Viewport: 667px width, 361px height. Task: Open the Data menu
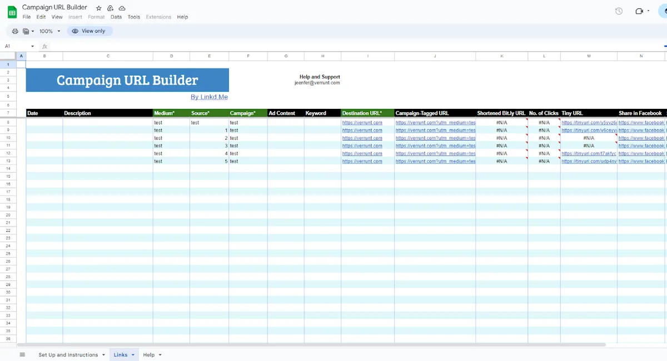point(116,17)
